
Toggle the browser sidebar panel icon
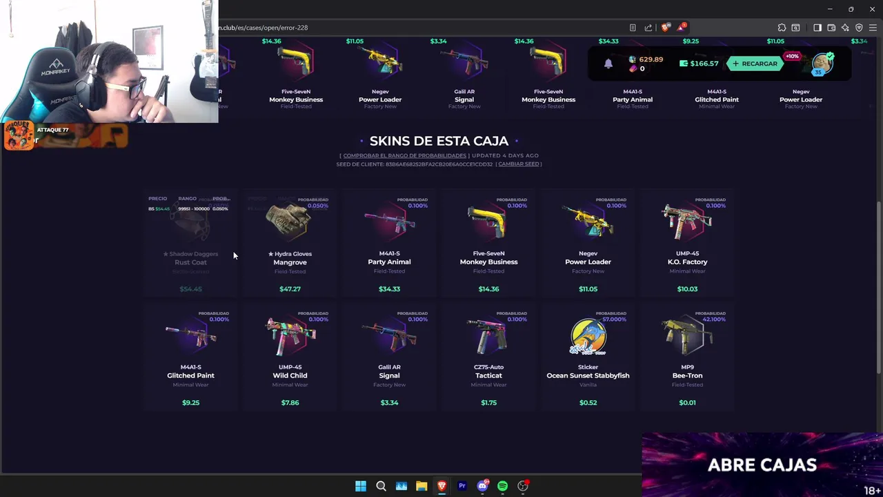[817, 28]
